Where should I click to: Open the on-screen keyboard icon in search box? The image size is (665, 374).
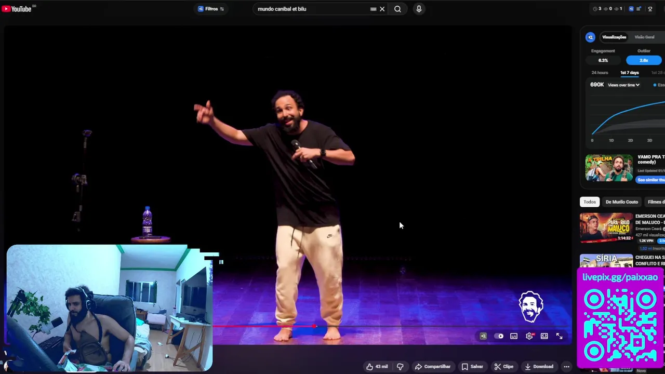coord(373,9)
